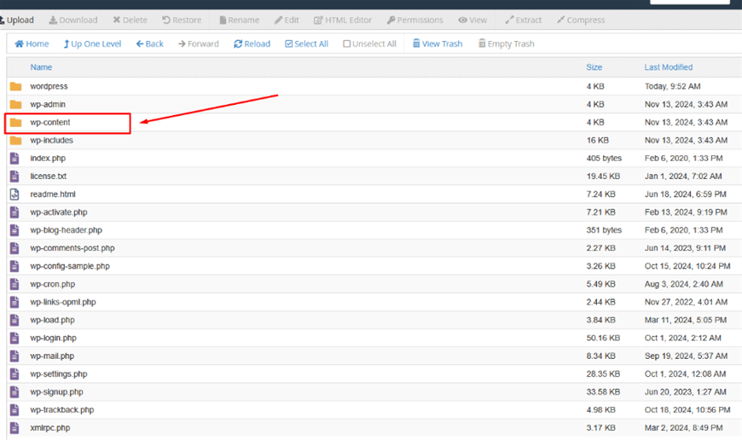The width and height of the screenshot is (742, 440).
Task: Open View Trash
Action: (438, 43)
